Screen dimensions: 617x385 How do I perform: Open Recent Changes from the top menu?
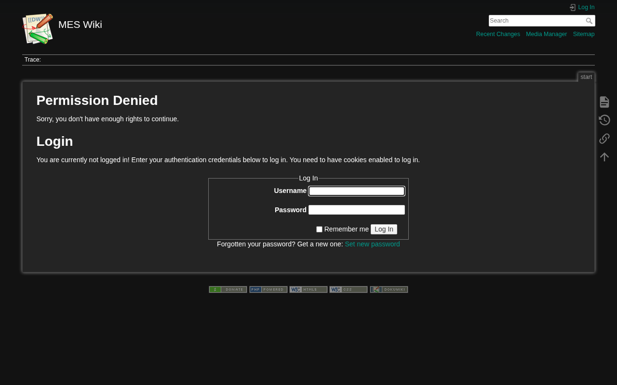point(498,34)
